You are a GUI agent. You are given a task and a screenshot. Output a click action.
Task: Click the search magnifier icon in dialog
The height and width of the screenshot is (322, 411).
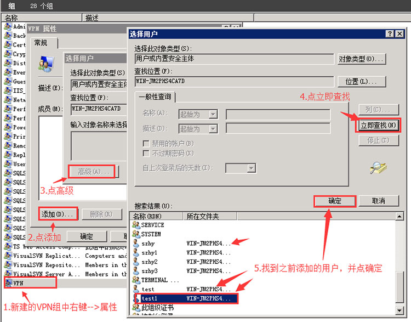point(378,167)
